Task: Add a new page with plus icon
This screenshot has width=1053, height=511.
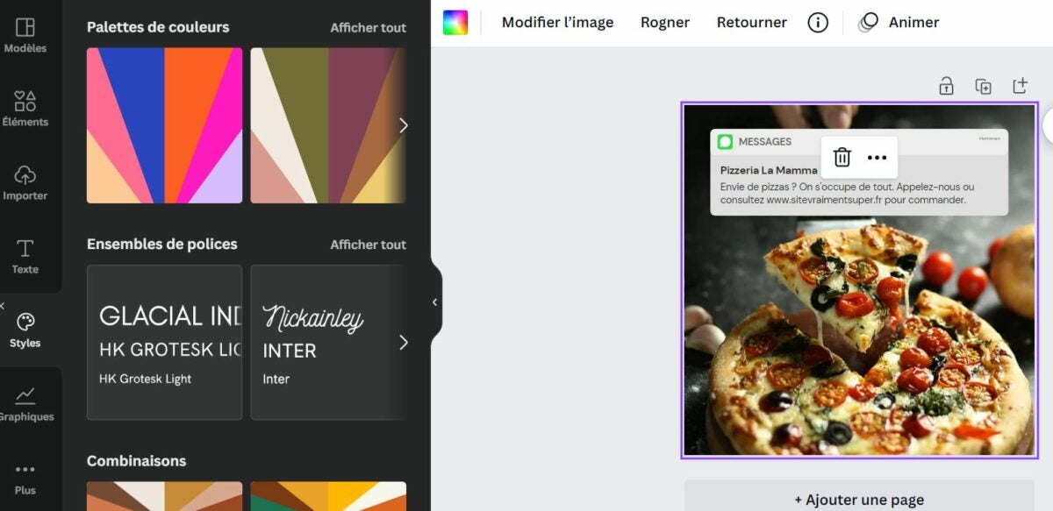Action: (1020, 86)
